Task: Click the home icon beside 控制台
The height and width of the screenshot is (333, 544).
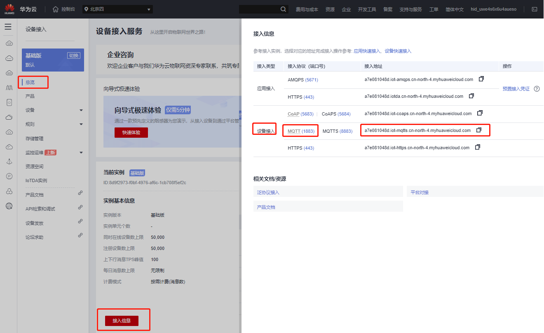Action: click(56, 9)
